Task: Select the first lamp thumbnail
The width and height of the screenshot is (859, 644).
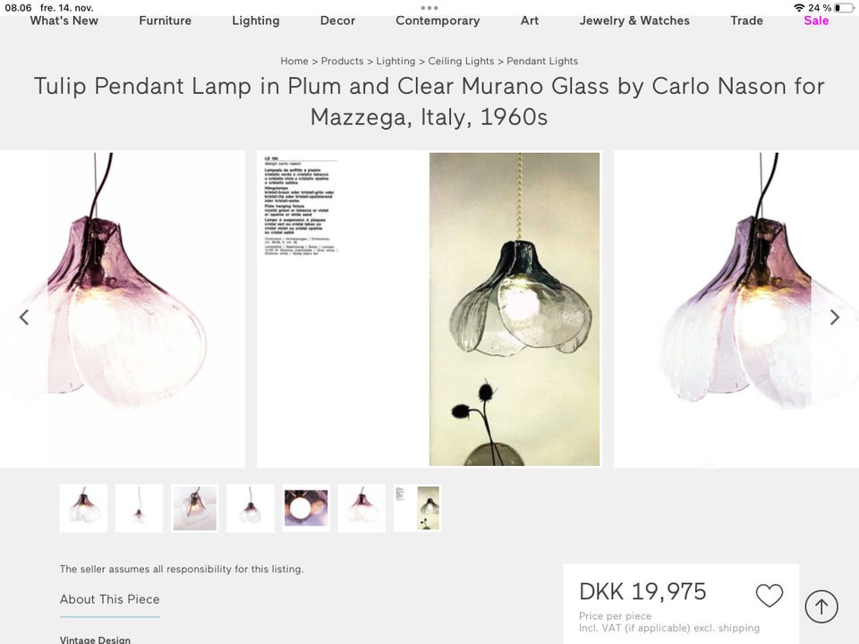Action: click(83, 508)
